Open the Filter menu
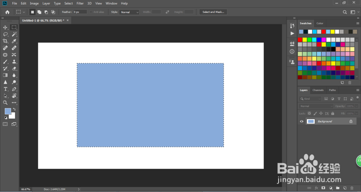 point(80,4)
